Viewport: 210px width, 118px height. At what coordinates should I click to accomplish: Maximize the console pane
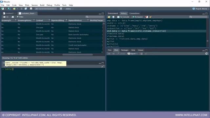[x=103, y=63]
